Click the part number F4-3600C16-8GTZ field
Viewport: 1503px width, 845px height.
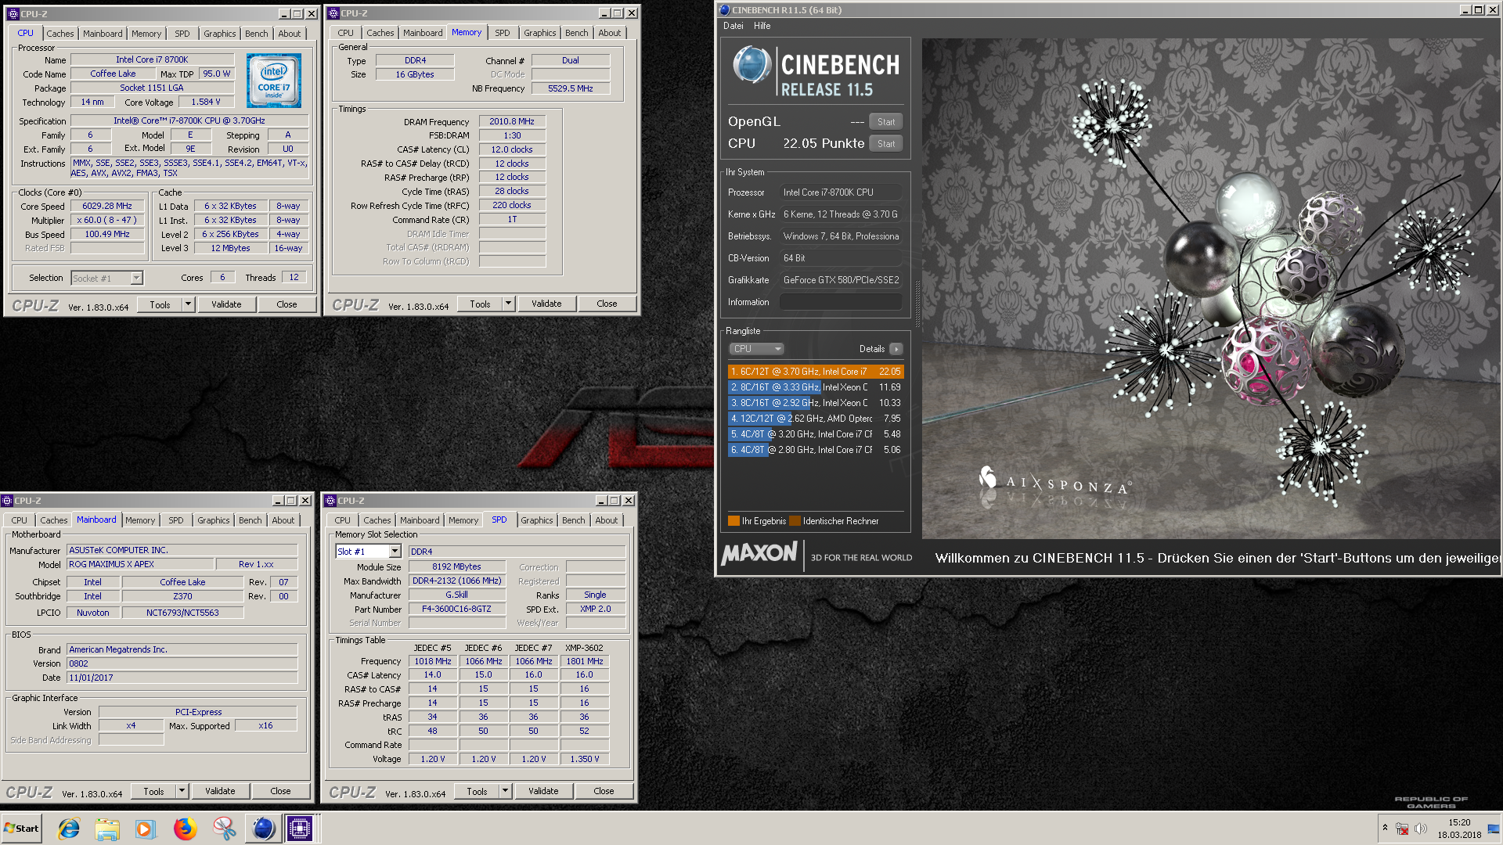456,609
